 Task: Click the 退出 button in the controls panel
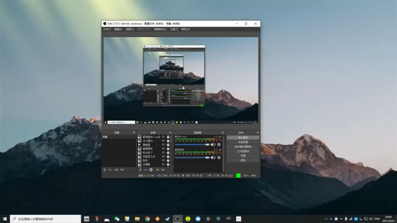click(x=243, y=160)
